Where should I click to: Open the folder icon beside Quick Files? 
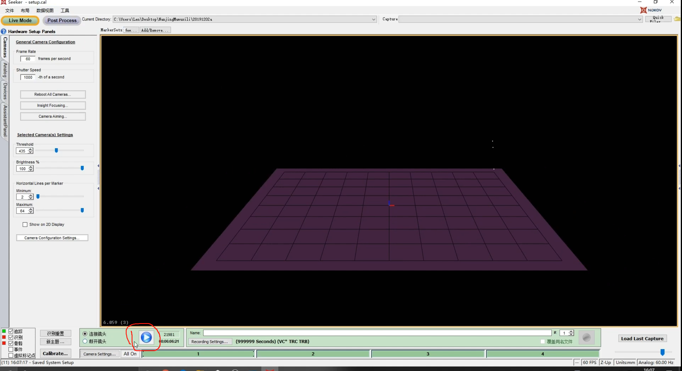[677, 19]
